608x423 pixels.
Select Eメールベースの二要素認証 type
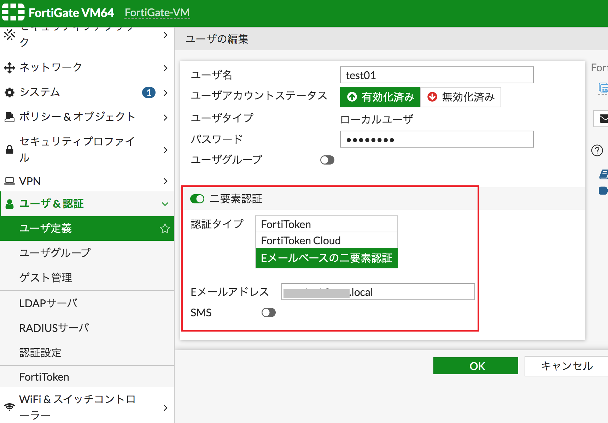327,258
